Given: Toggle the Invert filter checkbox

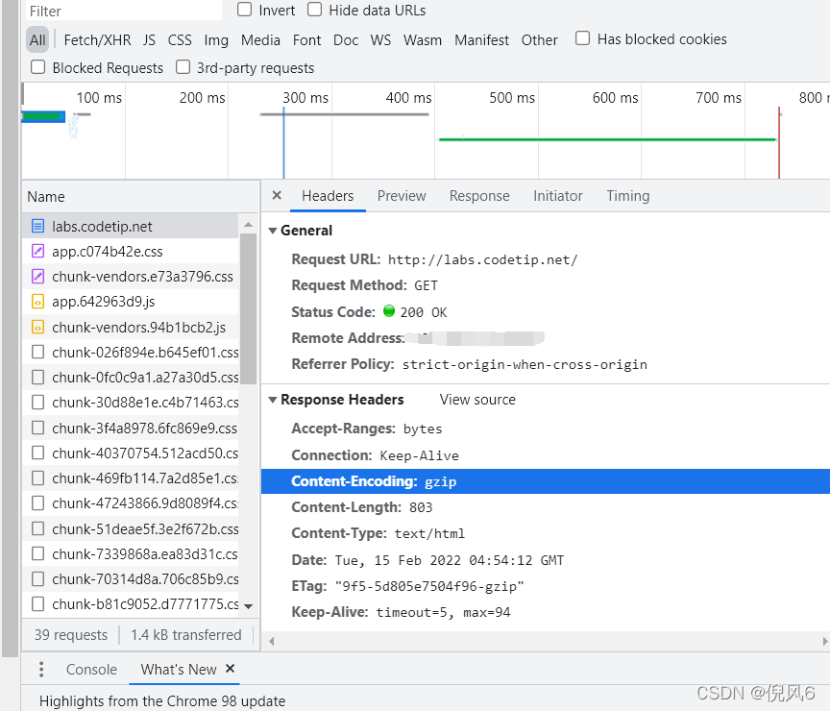Looking at the screenshot, I should (245, 10).
